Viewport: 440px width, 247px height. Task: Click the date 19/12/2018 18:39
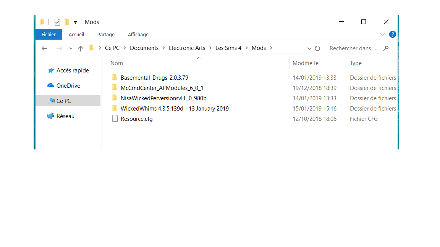point(315,88)
